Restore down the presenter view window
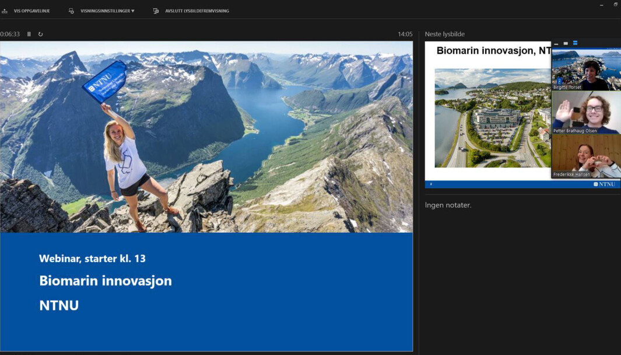 pos(616,4)
